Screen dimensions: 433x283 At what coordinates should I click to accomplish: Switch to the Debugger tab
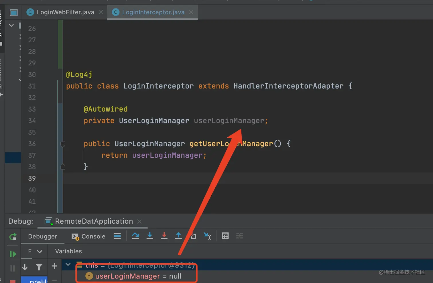[x=43, y=236]
